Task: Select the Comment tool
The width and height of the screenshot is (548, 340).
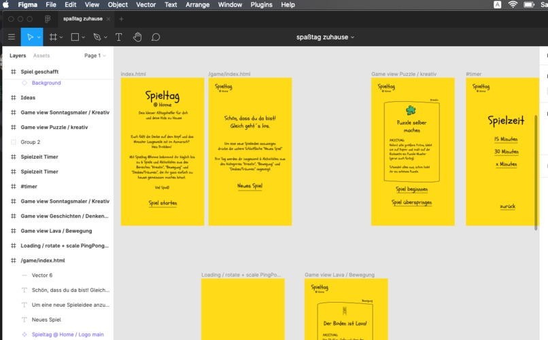Action: (156, 37)
